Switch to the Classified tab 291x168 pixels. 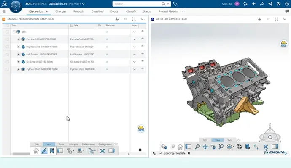point(97,11)
